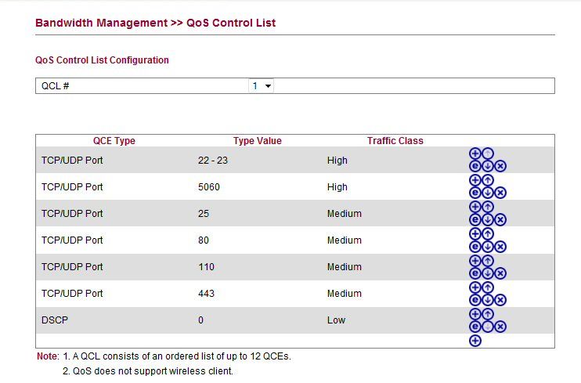Delete the DSCP 0 Low entry
This screenshot has height=383, width=581.
pyautogui.click(x=500, y=327)
